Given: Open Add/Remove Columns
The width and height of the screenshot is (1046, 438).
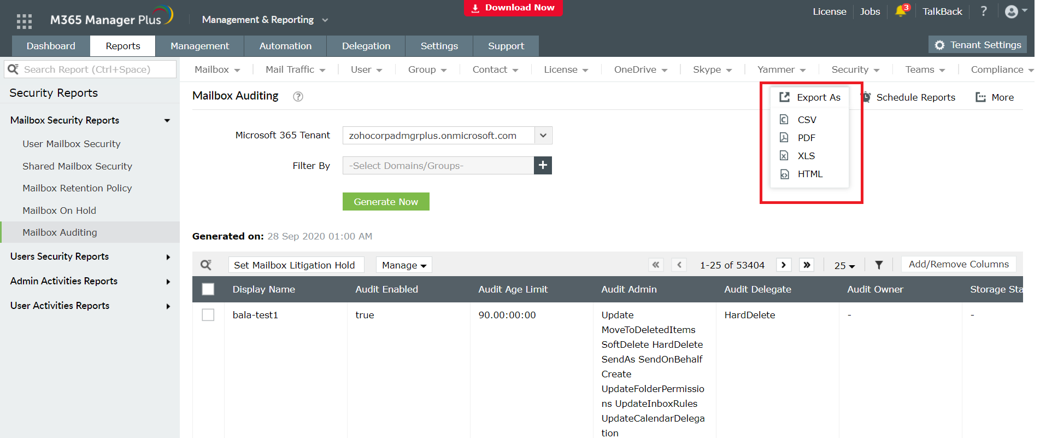Looking at the screenshot, I should pos(959,264).
